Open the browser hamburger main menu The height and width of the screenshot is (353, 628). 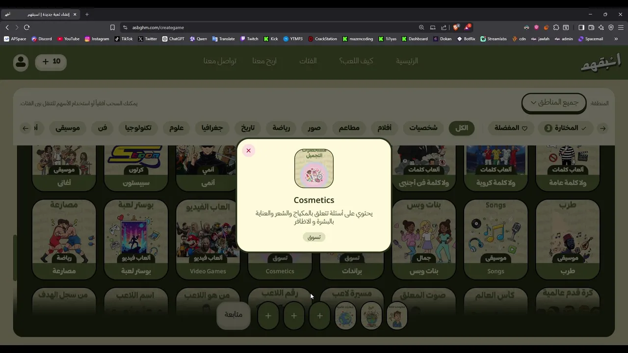click(x=621, y=27)
